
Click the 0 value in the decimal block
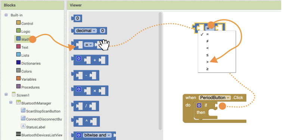102,31
